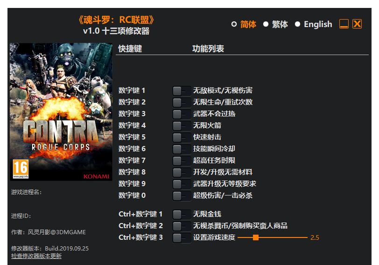Toggle 技能瞬间冷却 switch
This screenshot has width=379, height=265.
(x=182, y=149)
